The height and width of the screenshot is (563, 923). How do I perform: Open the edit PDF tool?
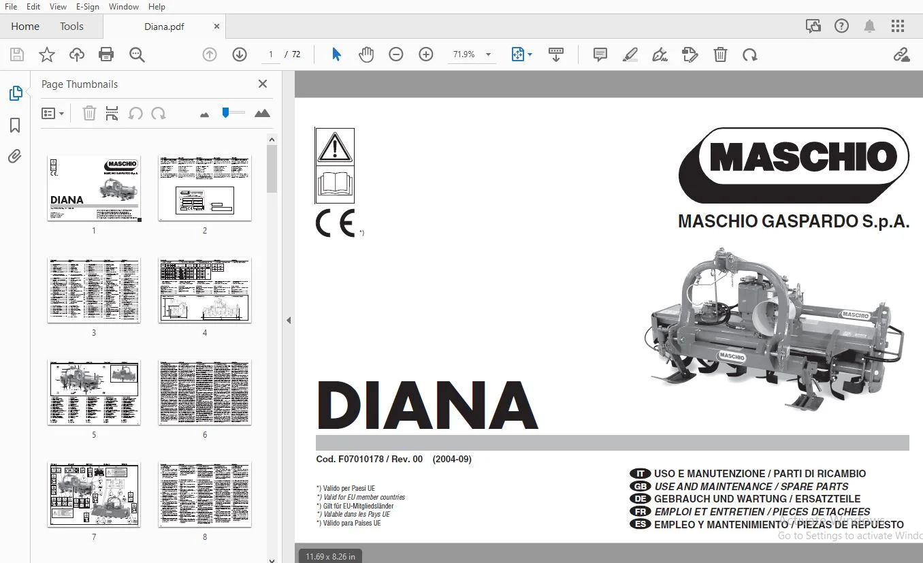point(690,54)
